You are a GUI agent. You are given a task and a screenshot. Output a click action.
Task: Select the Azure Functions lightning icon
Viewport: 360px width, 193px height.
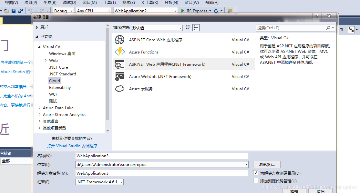(119, 52)
